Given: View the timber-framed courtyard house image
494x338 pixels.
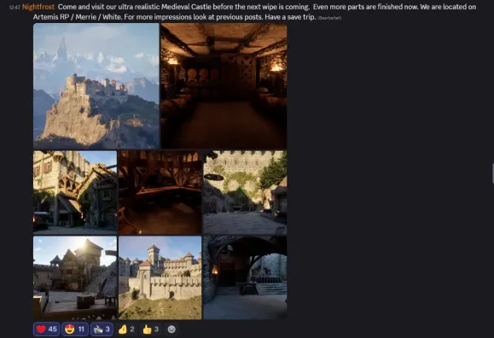Looking at the screenshot, I should click(x=75, y=192).
